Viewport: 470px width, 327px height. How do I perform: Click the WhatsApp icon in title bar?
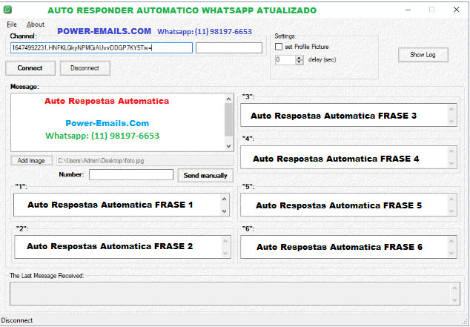pyautogui.click(x=8, y=10)
